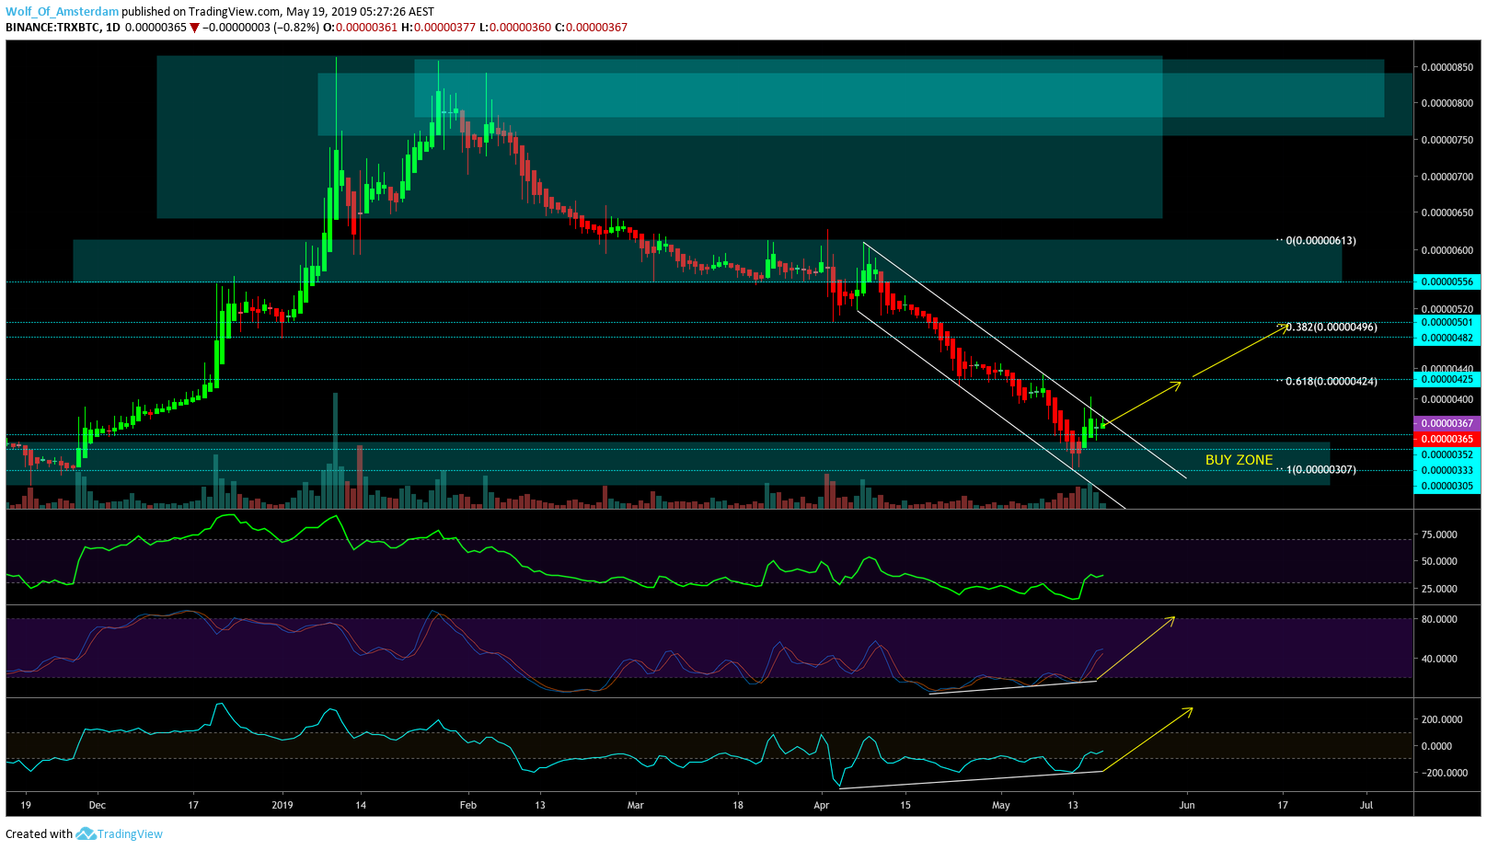
Task: Click the cyan 0.00000425 price tag
Action: tap(1447, 379)
